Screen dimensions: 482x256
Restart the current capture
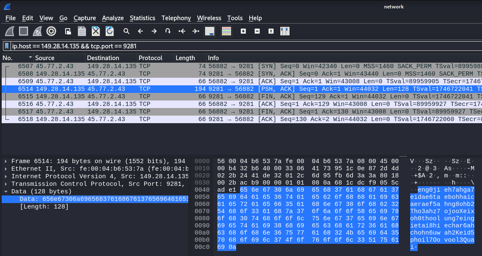click(37, 31)
